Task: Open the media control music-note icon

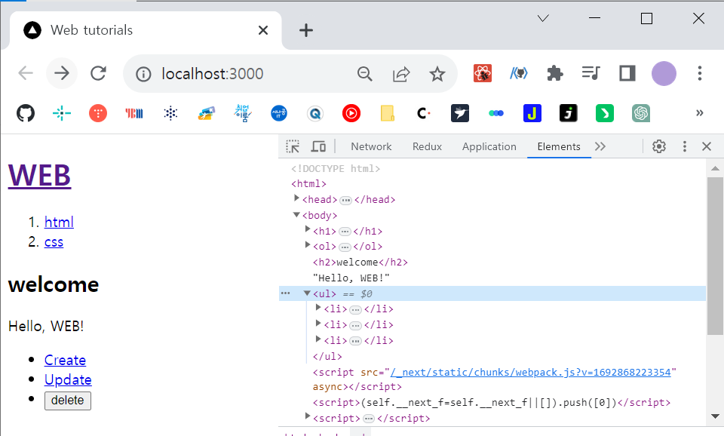Action: (x=591, y=73)
